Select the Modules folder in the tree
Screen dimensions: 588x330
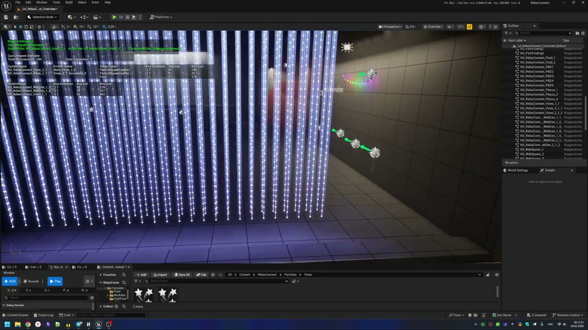click(x=119, y=295)
